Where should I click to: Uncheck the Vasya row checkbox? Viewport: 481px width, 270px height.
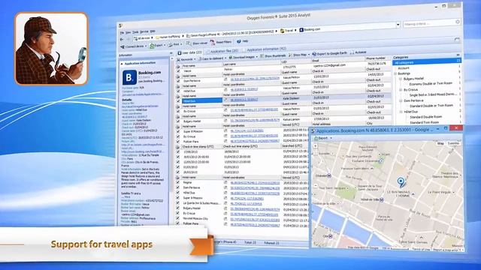(x=178, y=71)
